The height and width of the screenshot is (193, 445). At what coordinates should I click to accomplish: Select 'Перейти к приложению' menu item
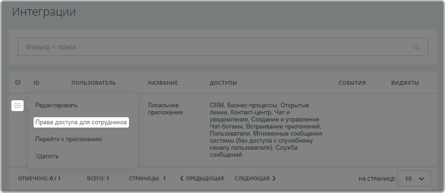pos(68,139)
